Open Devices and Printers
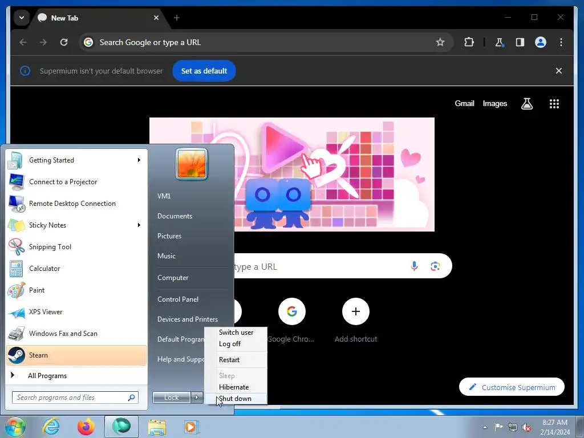 pos(188,319)
